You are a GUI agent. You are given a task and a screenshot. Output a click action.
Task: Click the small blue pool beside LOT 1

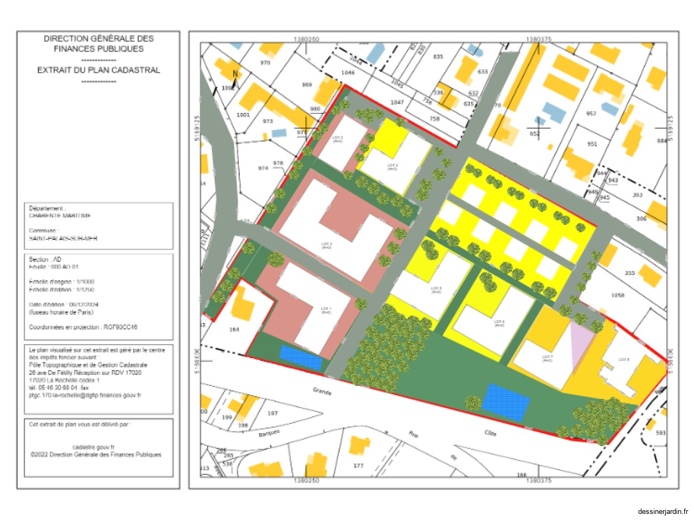[x=301, y=358]
